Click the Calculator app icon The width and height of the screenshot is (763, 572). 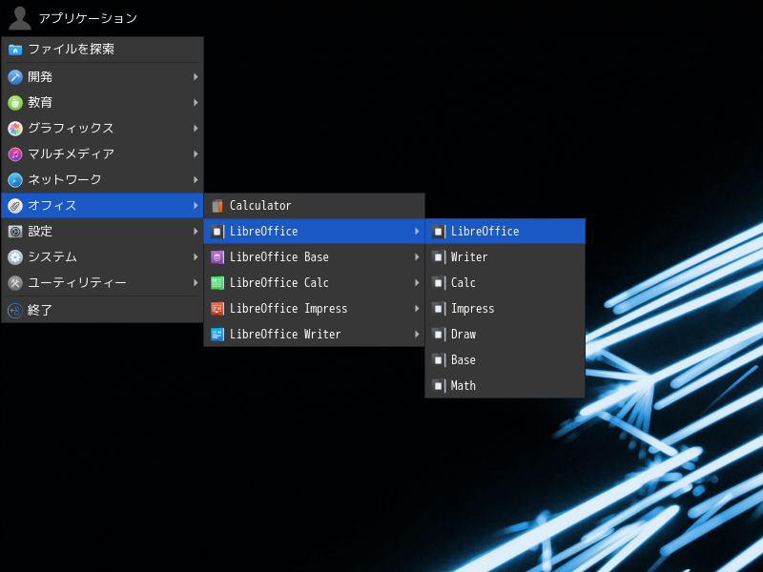tap(217, 206)
